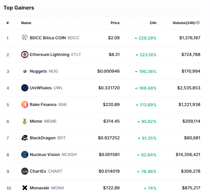Click the MEME ticker symbol

50,121
